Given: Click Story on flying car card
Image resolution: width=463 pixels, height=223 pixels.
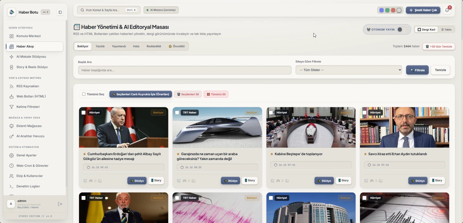Looking at the screenshot, I should point(250,180).
